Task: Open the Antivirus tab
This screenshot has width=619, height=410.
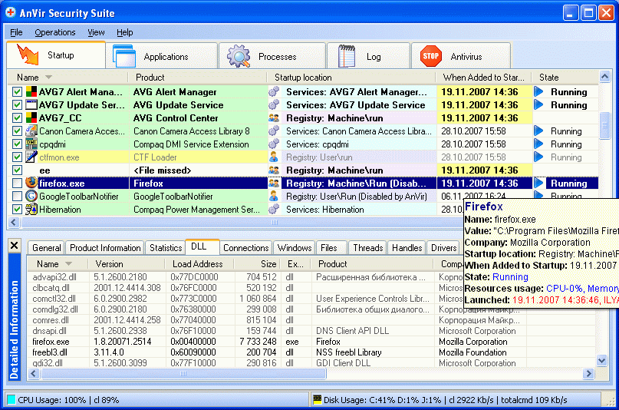Action: pos(461,56)
